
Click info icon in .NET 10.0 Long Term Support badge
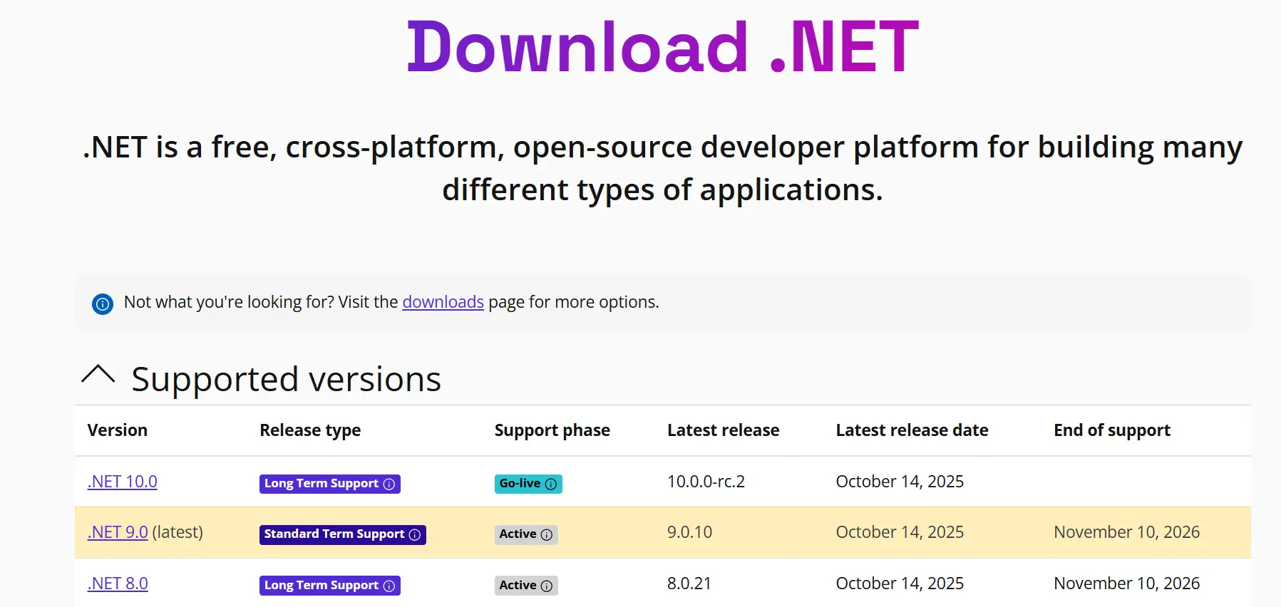tap(389, 484)
